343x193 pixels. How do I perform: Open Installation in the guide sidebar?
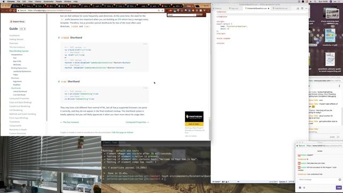14,35
